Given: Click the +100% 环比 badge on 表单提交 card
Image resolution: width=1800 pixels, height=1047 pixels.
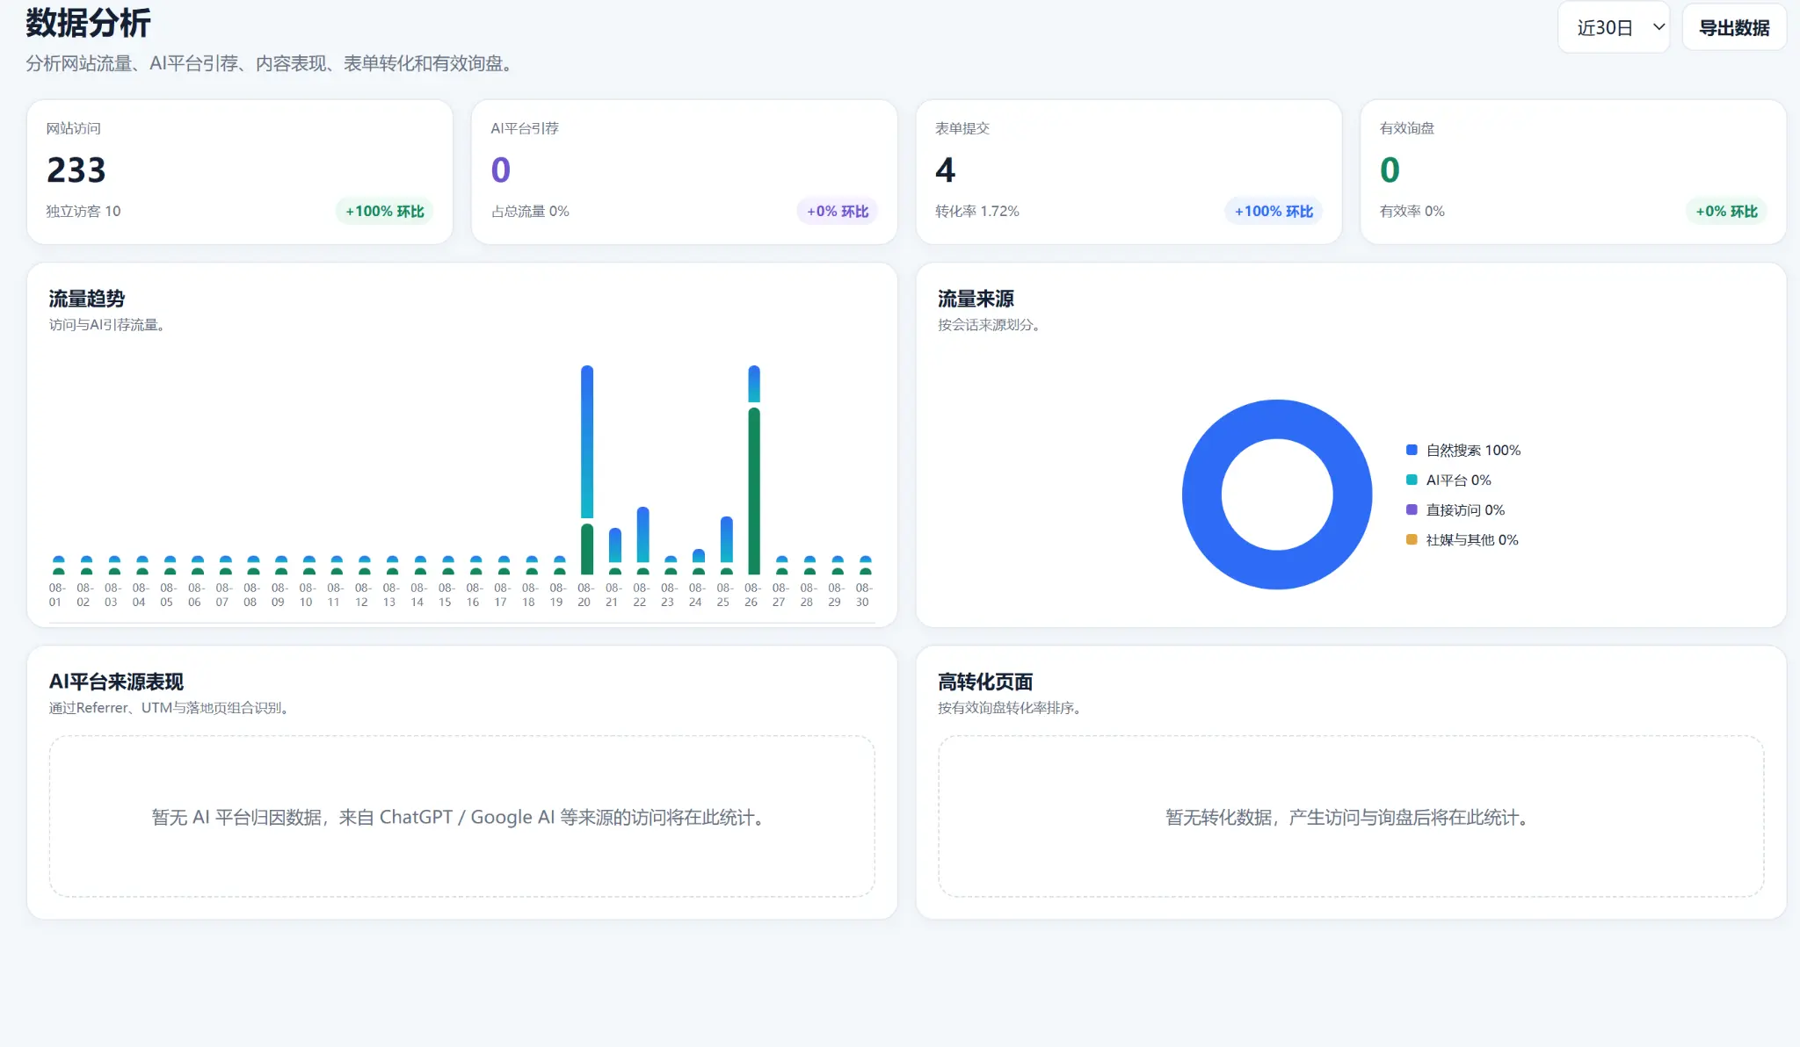Looking at the screenshot, I should 1274,211.
